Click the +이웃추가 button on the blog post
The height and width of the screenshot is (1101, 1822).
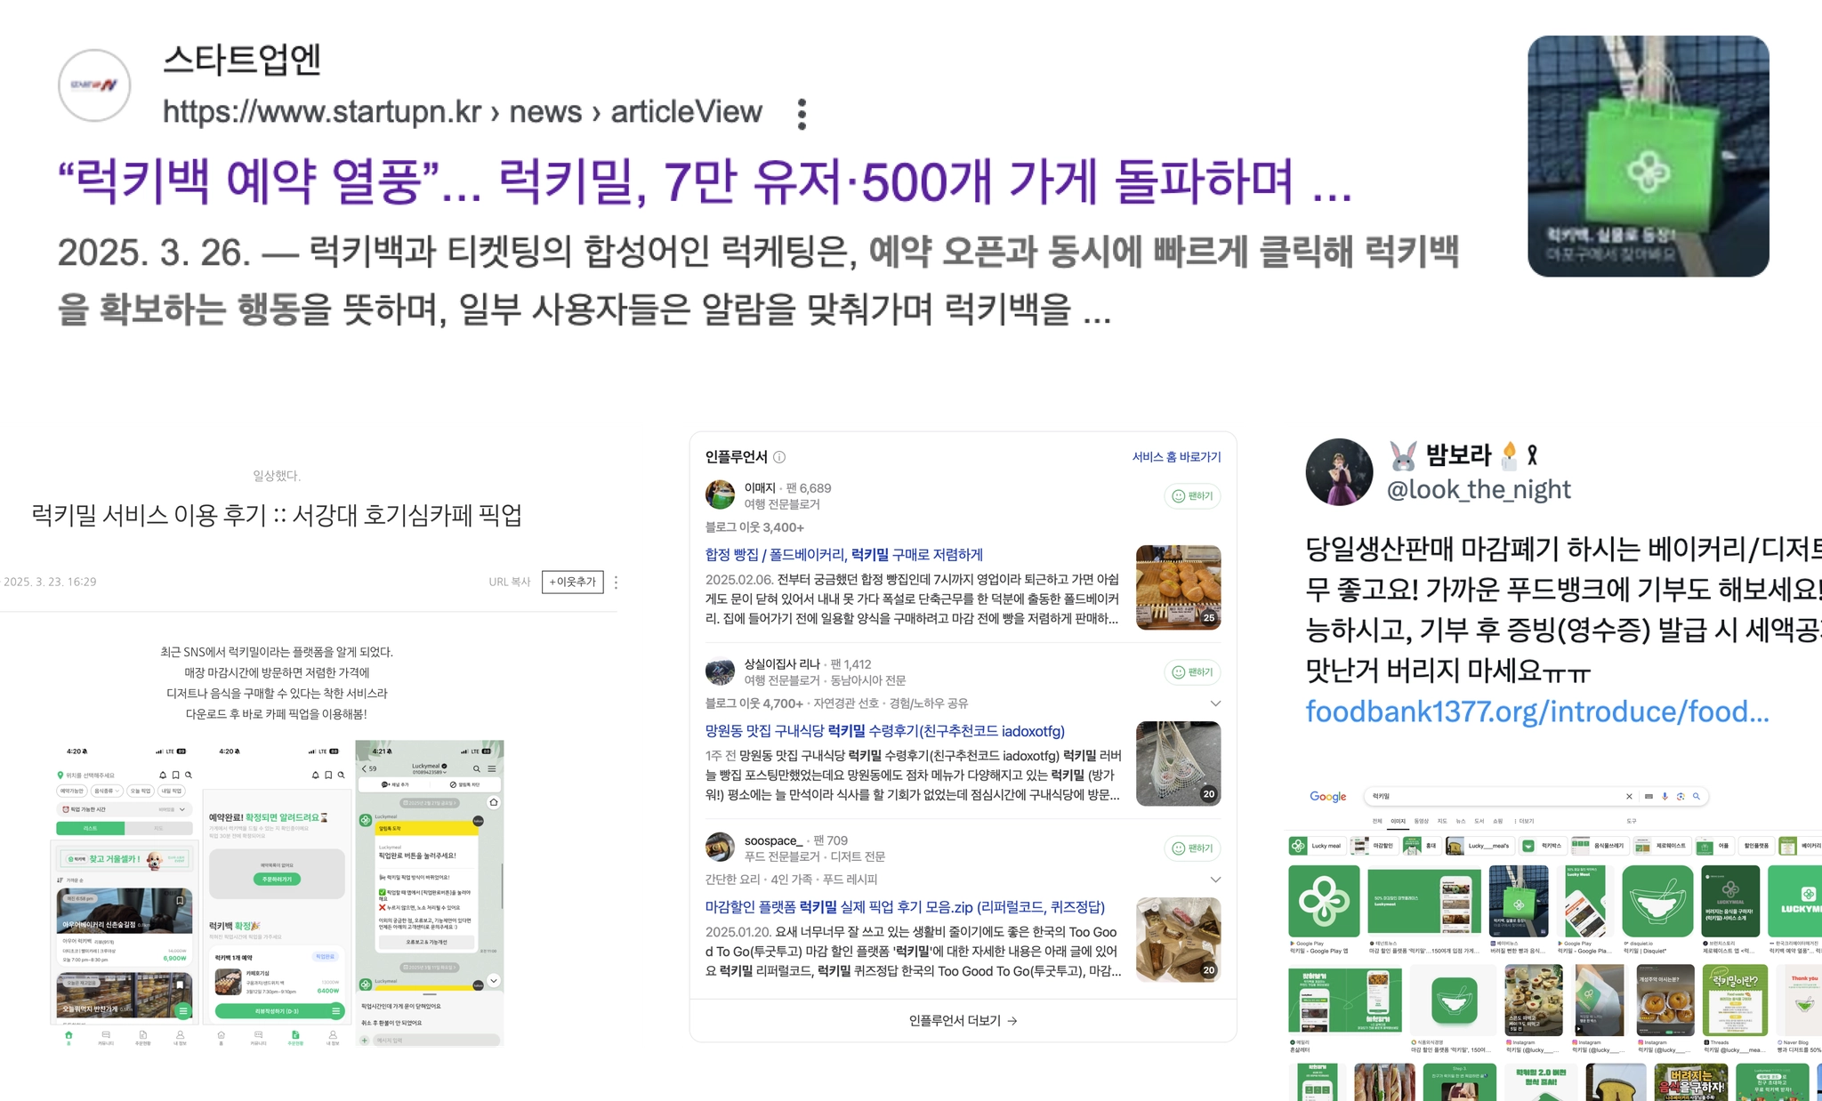tap(572, 583)
